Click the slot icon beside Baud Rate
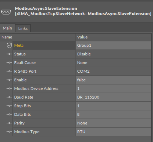The image size is (153, 142). 9,97
